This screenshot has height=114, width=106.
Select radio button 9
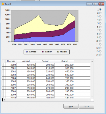tap(100, 37)
